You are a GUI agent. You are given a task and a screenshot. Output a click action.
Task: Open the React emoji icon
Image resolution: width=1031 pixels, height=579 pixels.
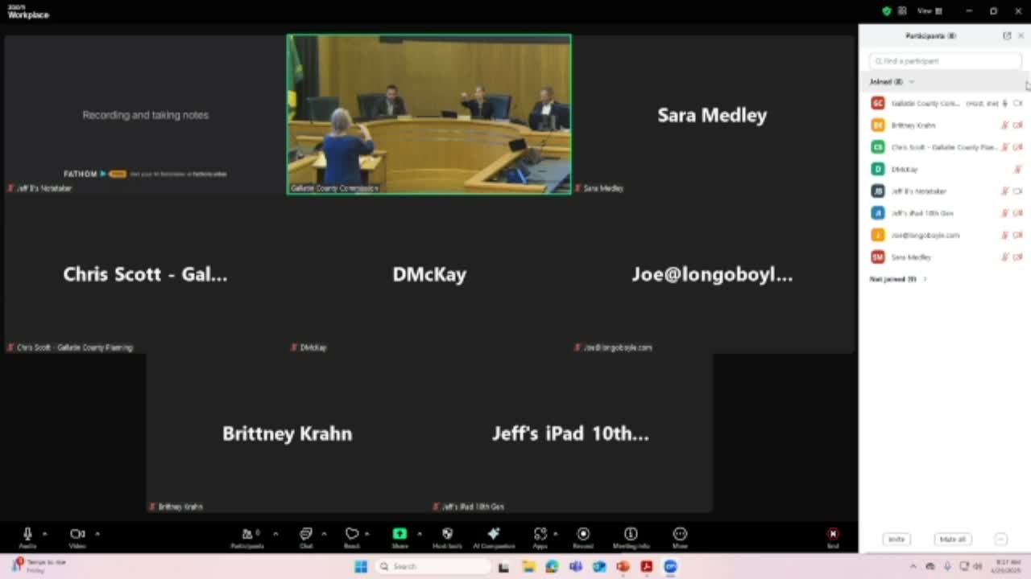352,537
